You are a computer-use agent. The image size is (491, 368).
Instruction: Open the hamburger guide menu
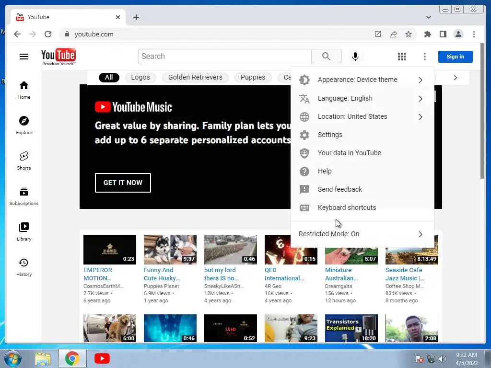point(24,57)
